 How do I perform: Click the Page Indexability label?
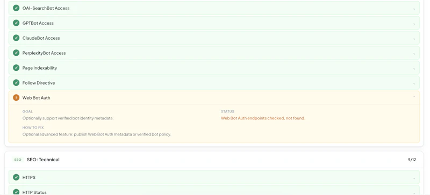click(40, 68)
